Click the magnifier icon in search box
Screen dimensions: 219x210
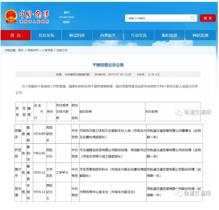(x=193, y=18)
